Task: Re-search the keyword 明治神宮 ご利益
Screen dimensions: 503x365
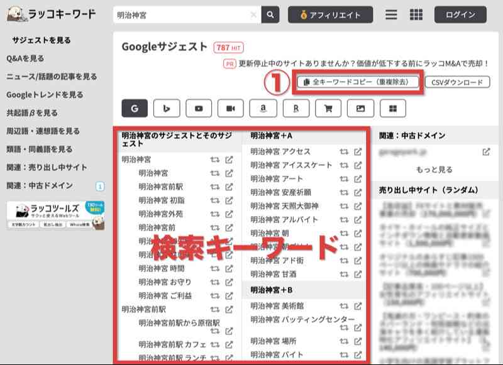Action: pos(215,296)
